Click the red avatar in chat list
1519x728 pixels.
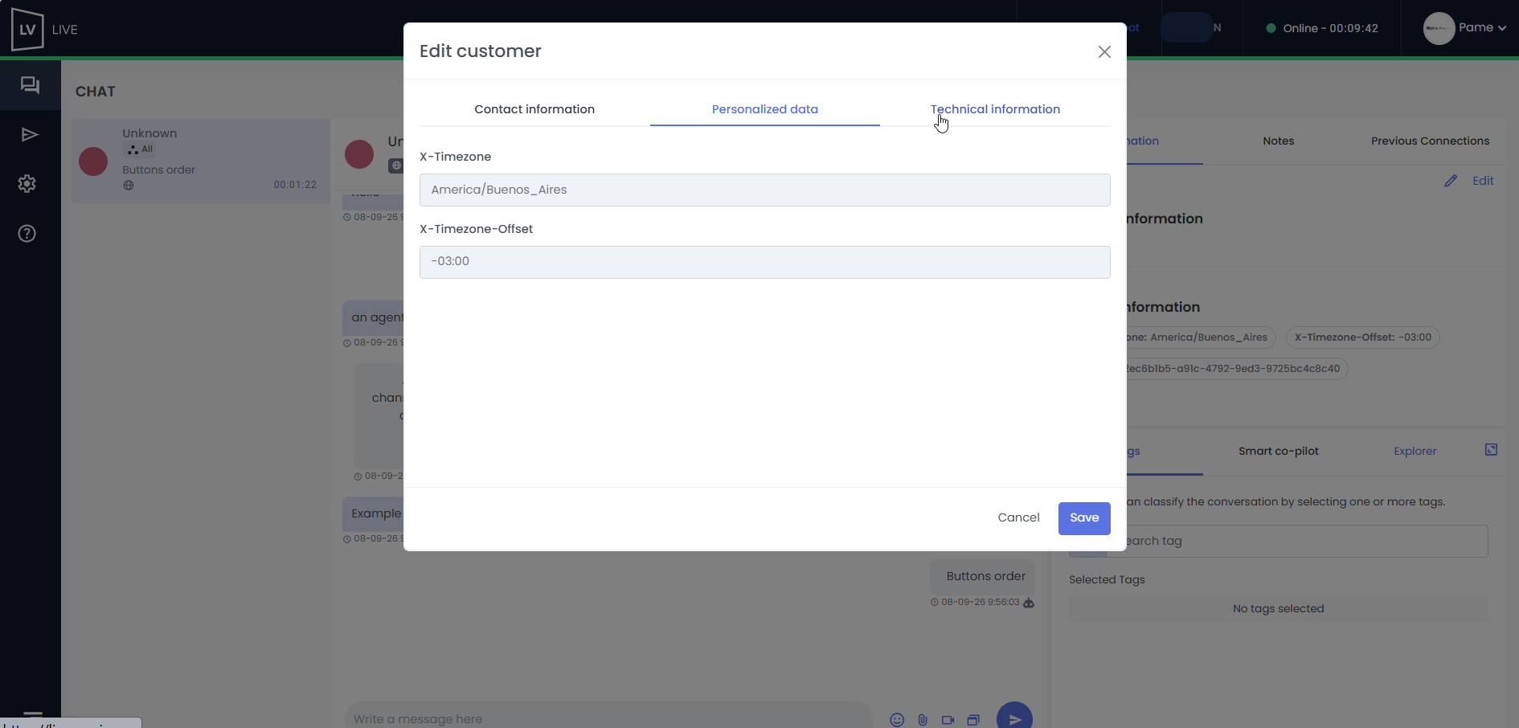point(93,162)
